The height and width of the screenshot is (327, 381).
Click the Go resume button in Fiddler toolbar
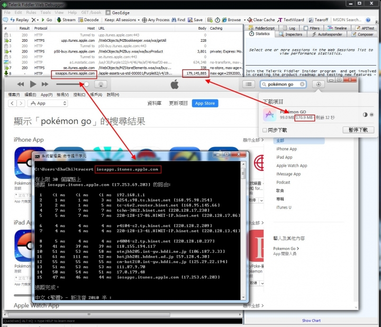pos(47,20)
